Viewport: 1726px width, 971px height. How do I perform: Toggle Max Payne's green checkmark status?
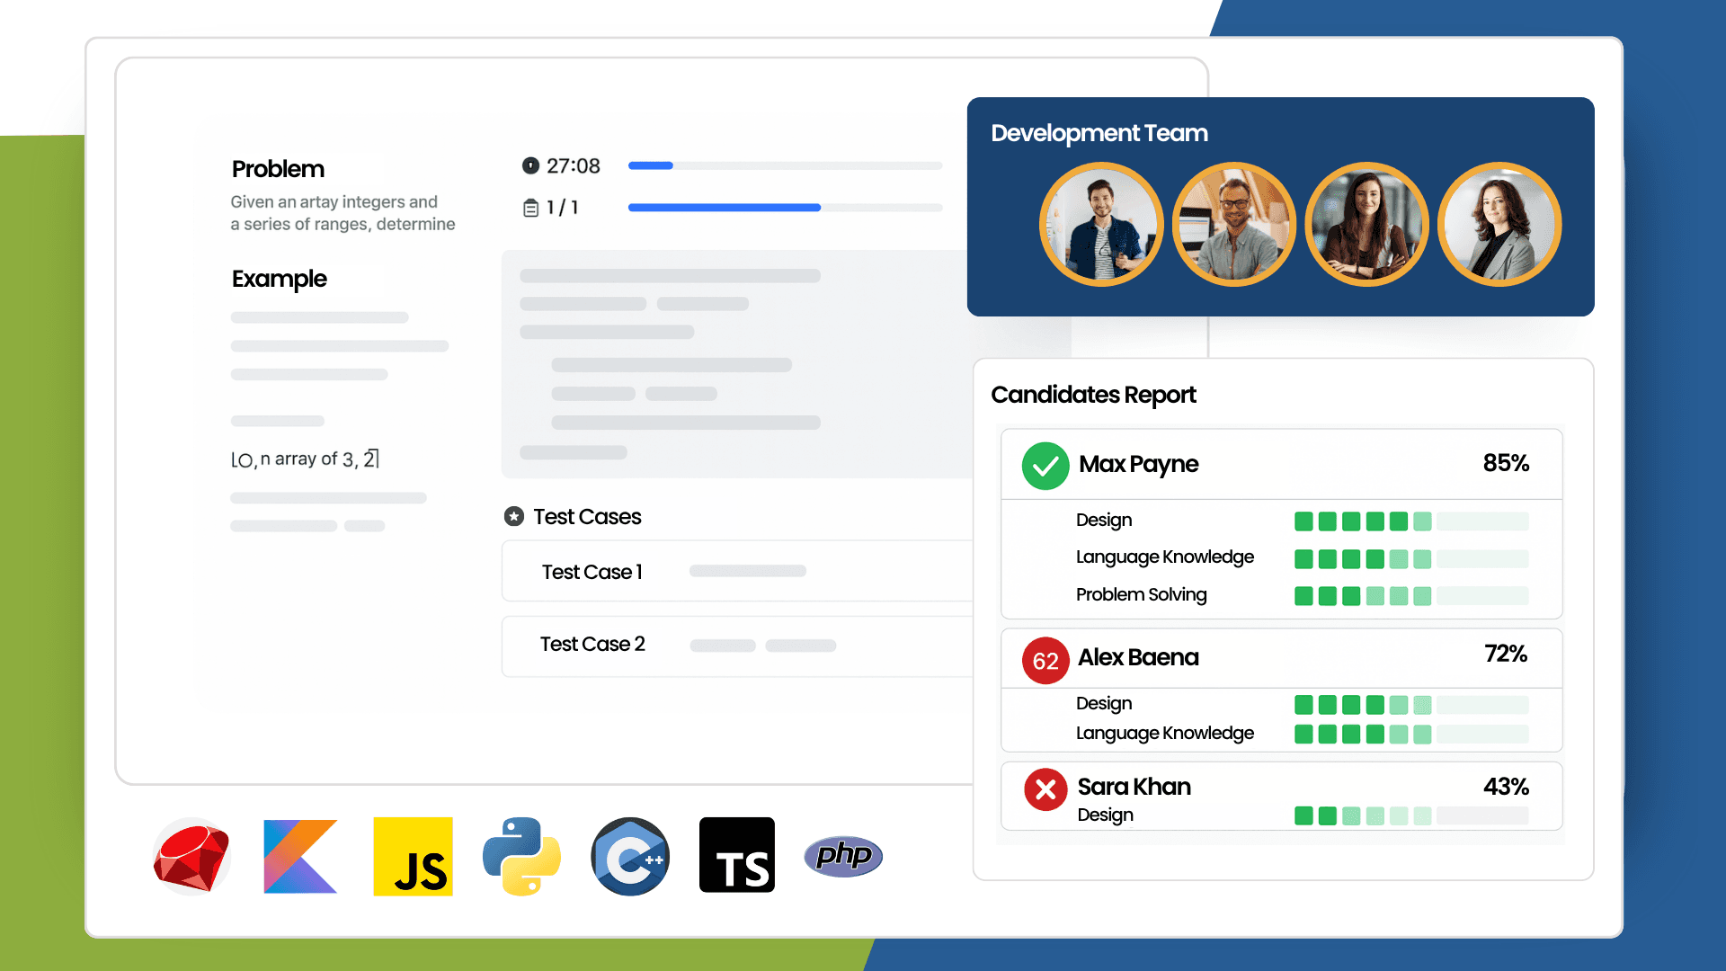click(1045, 466)
